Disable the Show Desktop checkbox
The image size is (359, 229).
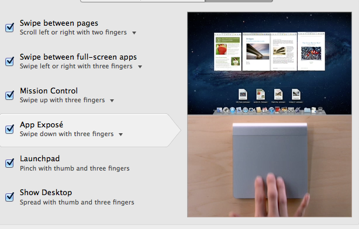pyautogui.click(x=9, y=197)
